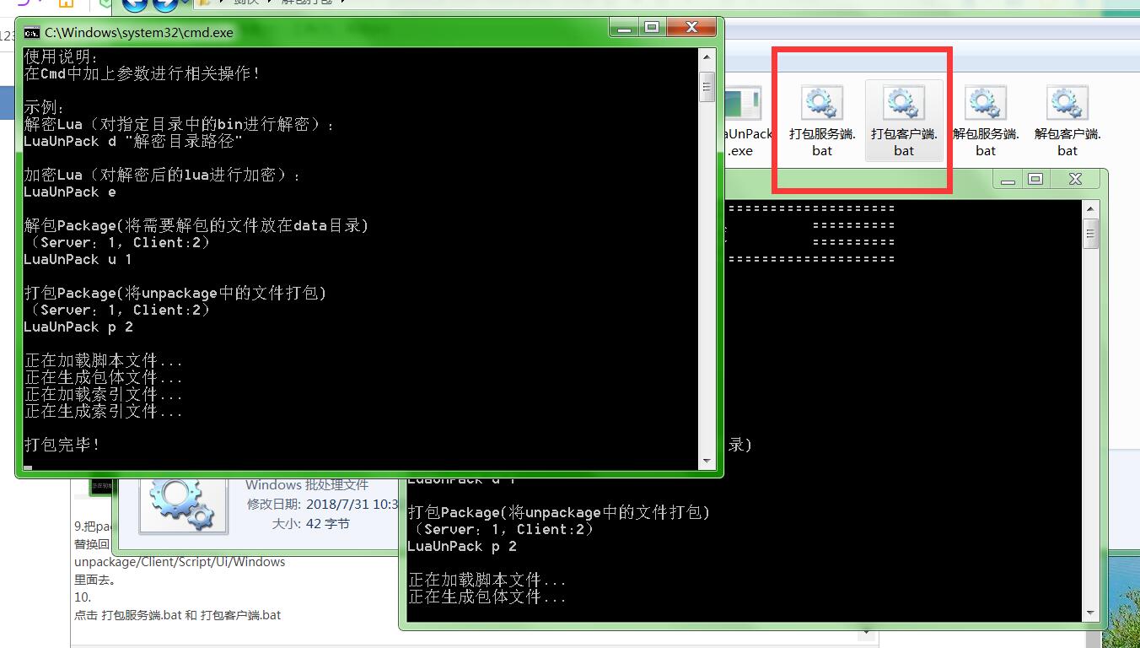Go forward using Explorer's forward arrow
The image size is (1140, 648).
pyautogui.click(x=165, y=5)
